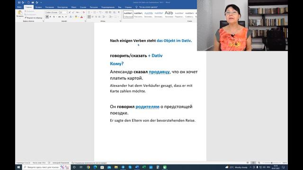Switch to the Вставка ribbon tab
The image size is (303, 170).
point(38,7)
